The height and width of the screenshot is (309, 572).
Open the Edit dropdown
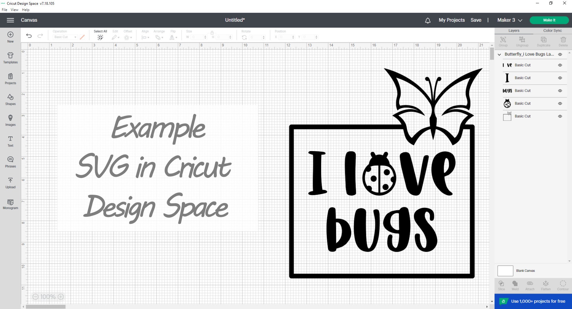point(116,37)
